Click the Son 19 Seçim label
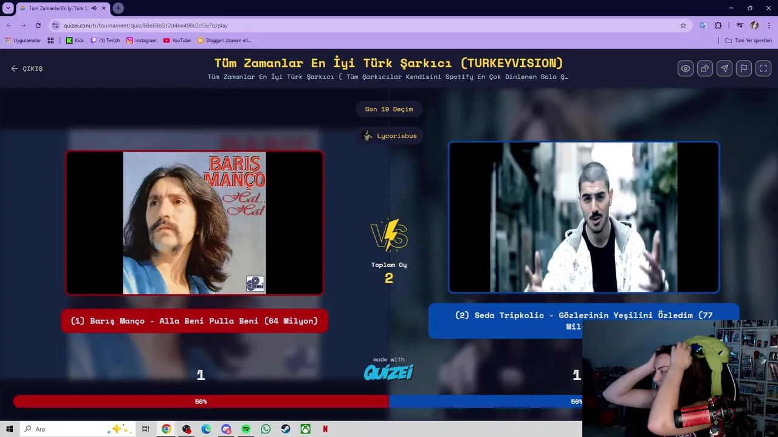 pos(389,109)
